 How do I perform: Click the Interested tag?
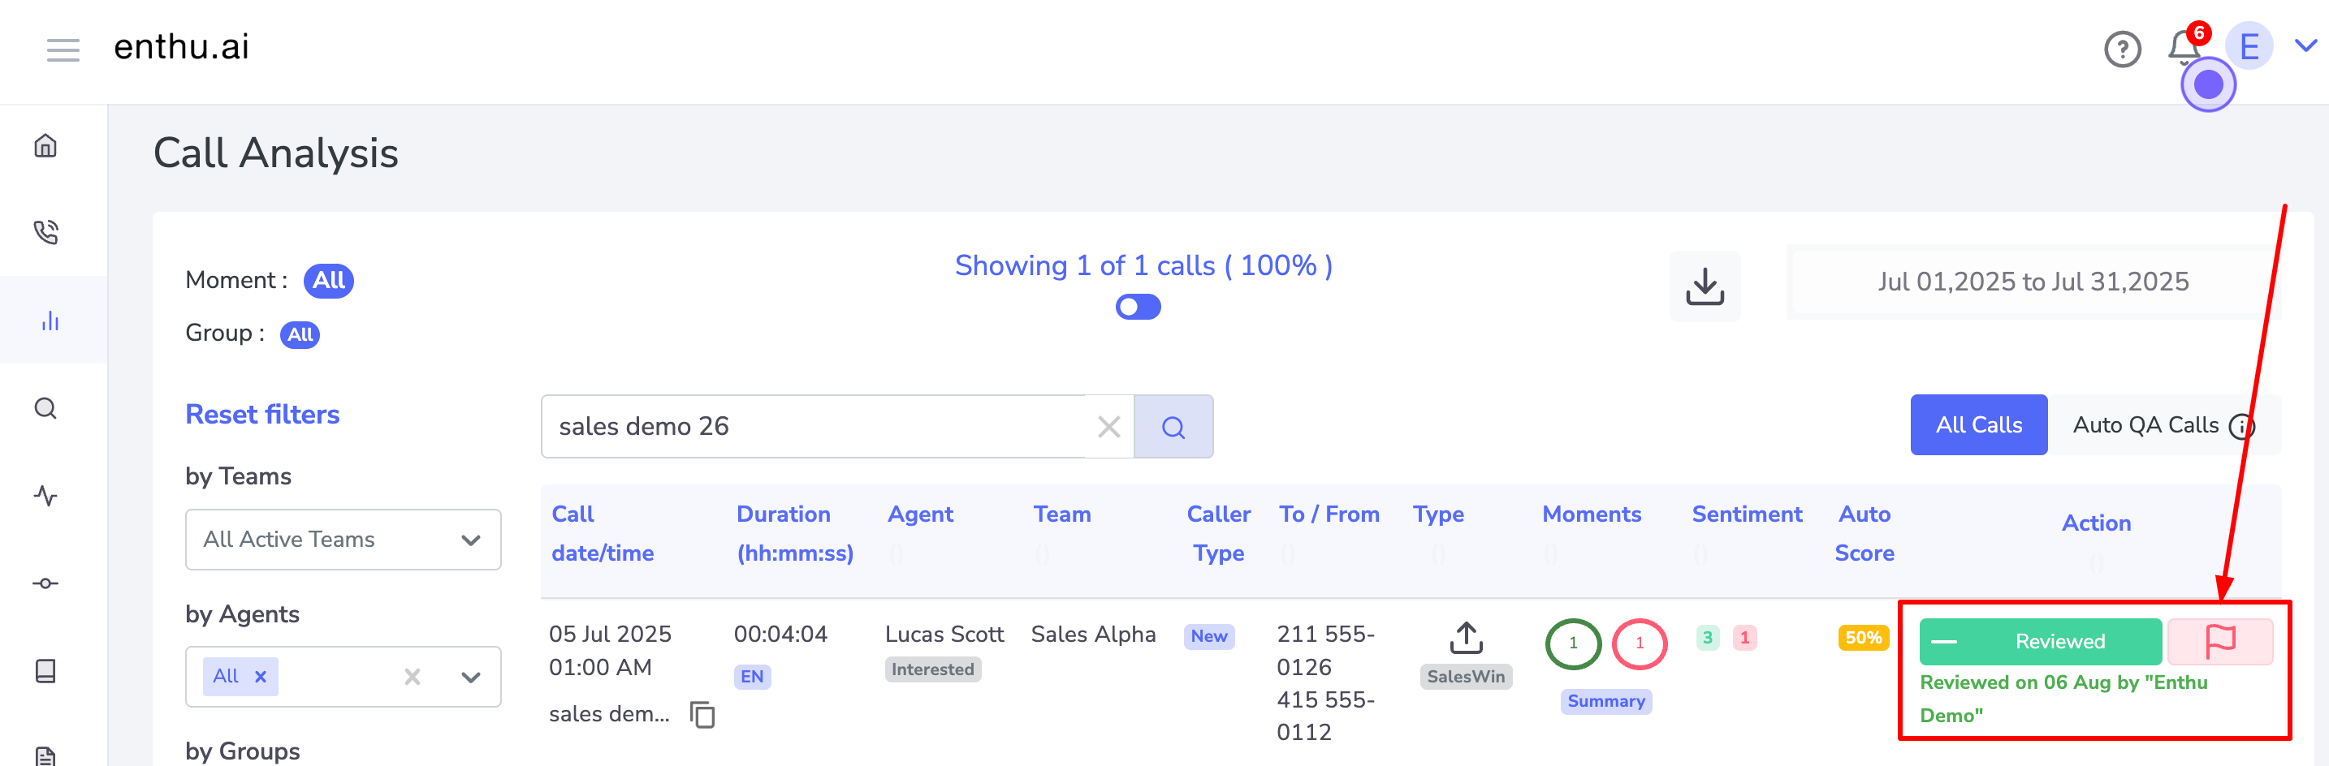pos(932,669)
